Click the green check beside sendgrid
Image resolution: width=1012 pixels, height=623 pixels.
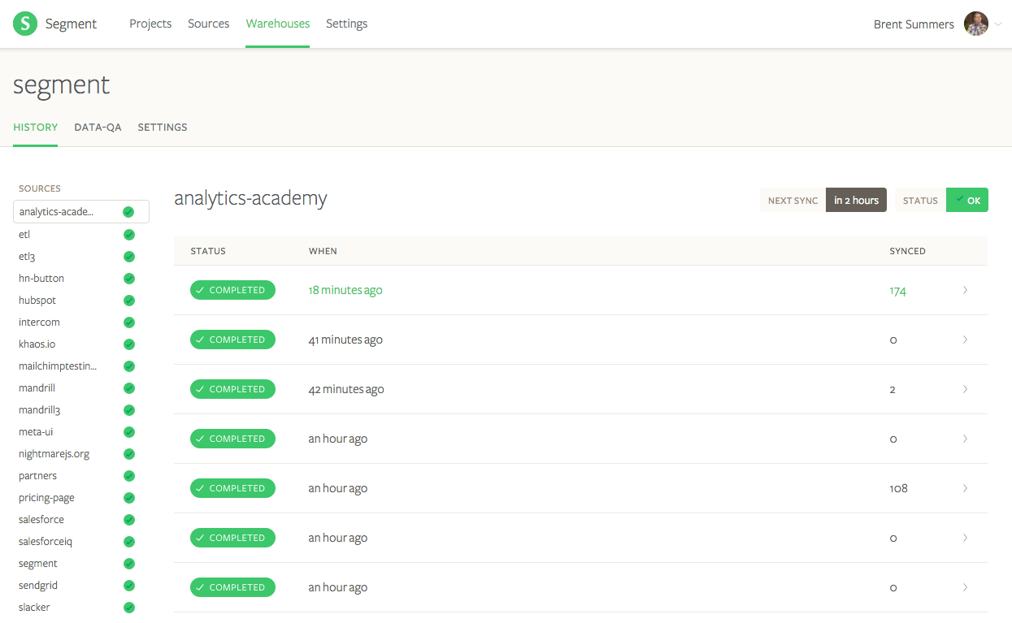point(128,586)
